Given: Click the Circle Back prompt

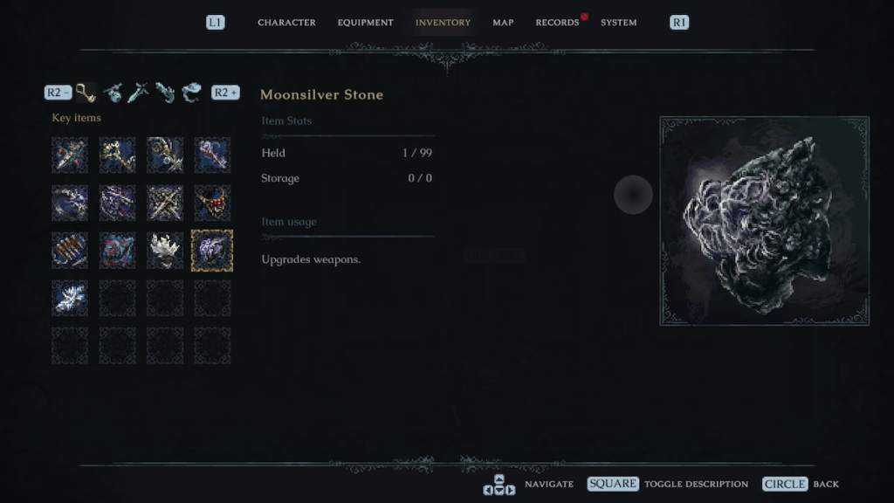Looking at the screenshot, I should click(801, 484).
